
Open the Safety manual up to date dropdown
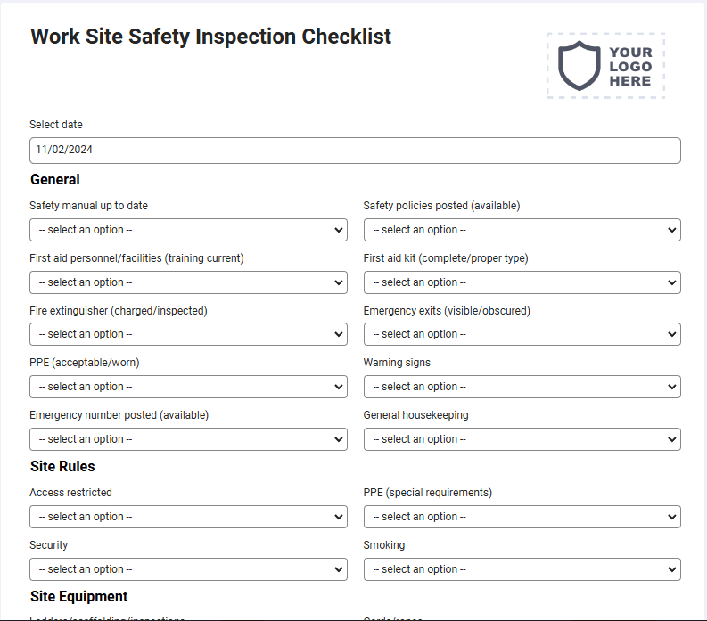click(x=188, y=230)
